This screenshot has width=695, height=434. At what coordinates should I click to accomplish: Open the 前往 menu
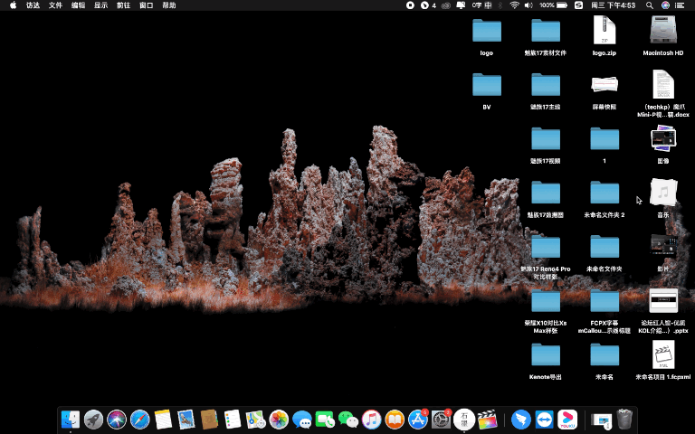click(x=123, y=5)
